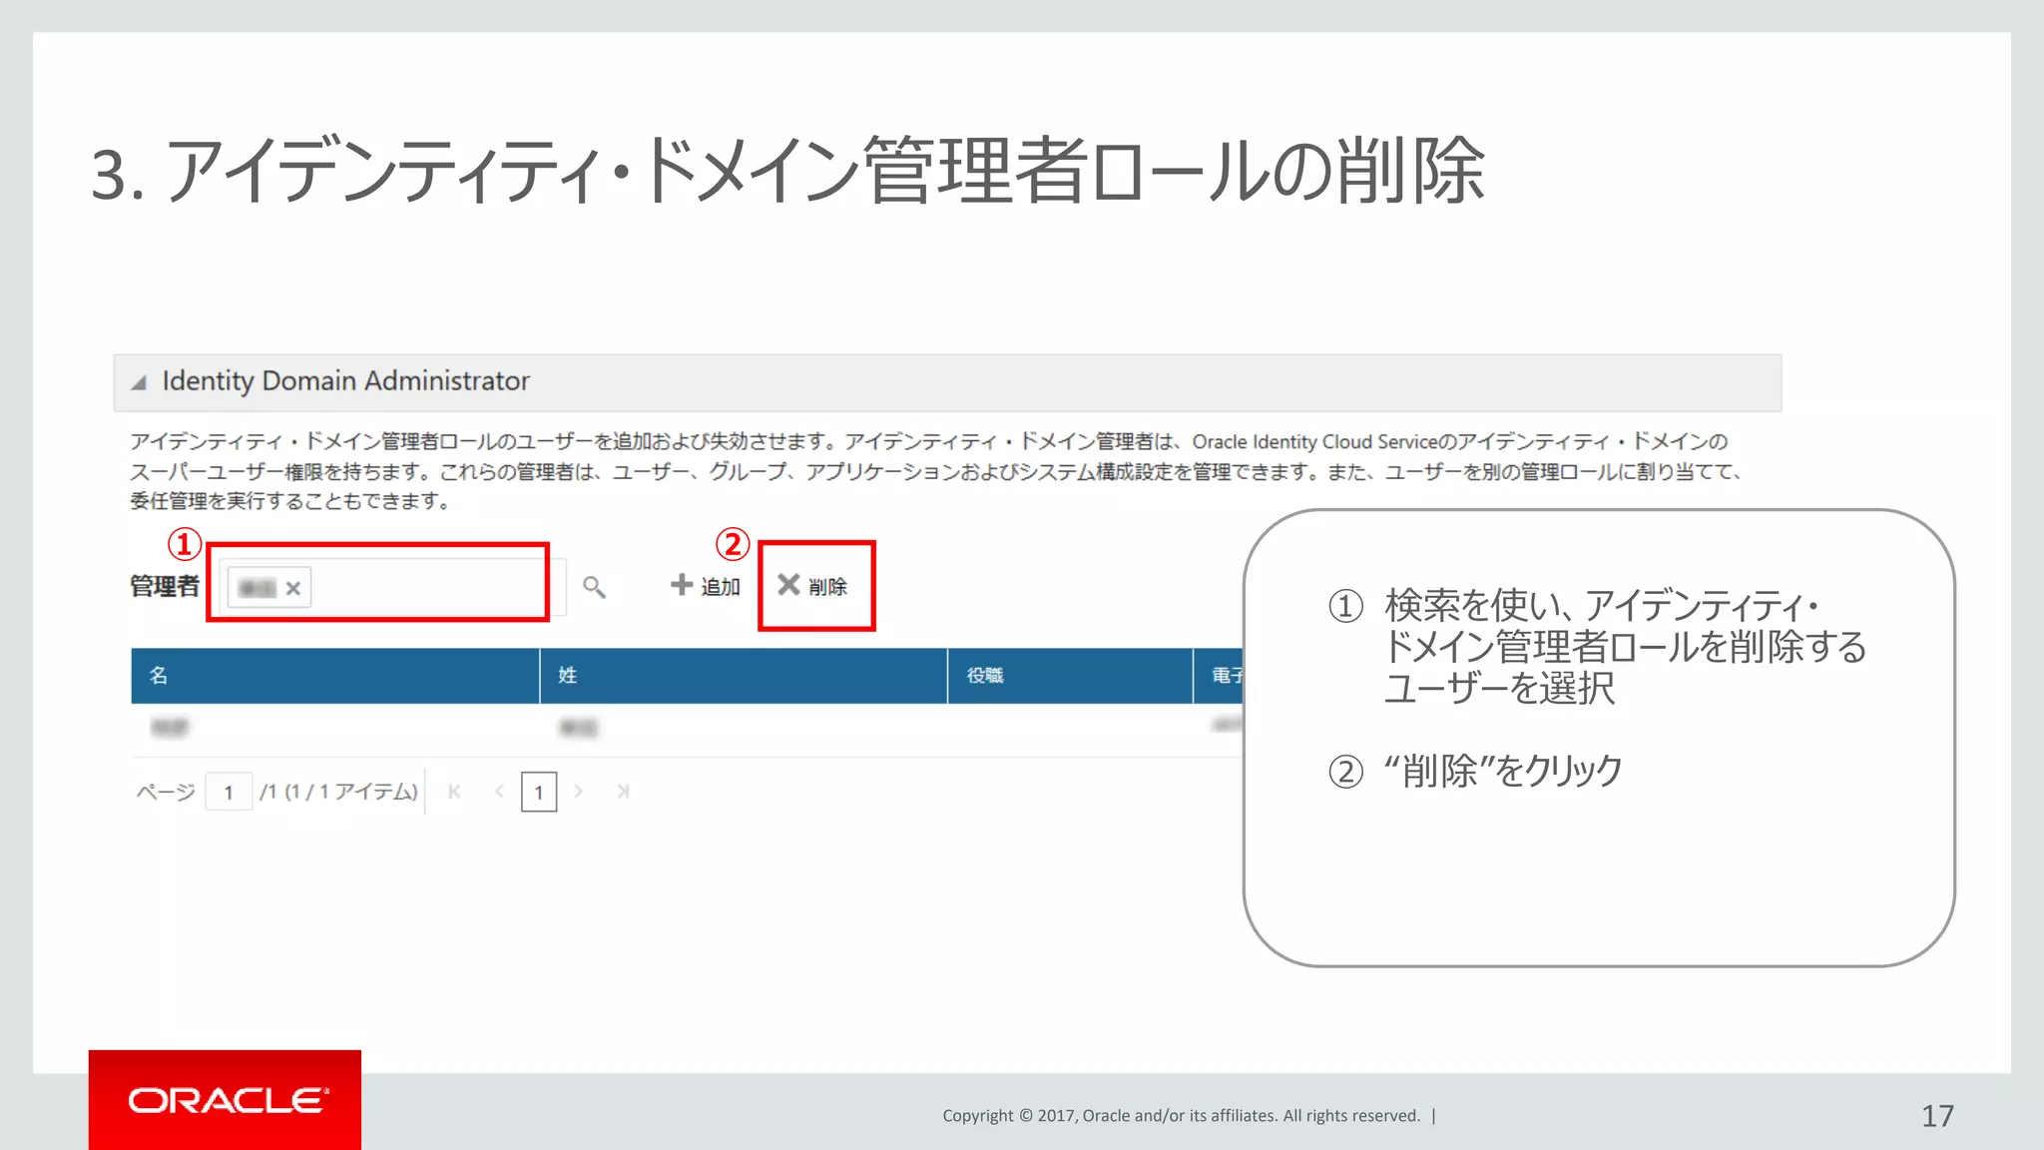
Task: Collapse the Identity Domain Administrator section
Action: pyautogui.click(x=139, y=382)
